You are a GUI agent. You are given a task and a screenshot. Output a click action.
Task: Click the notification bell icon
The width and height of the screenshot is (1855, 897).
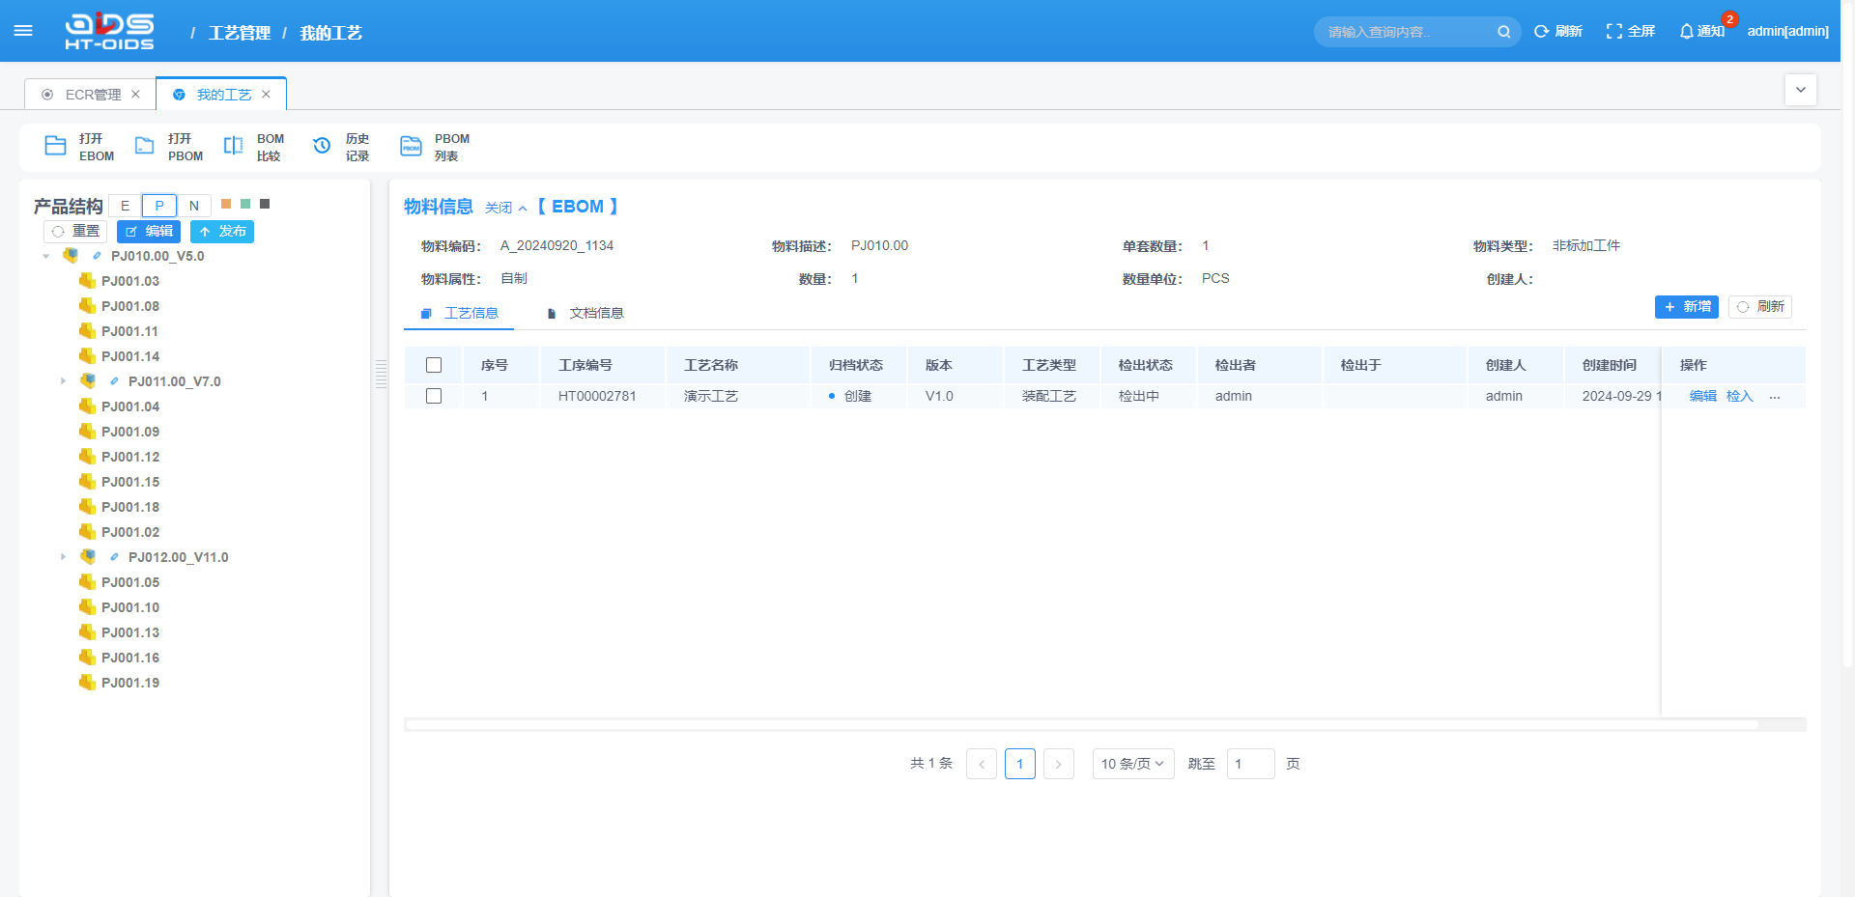1686,32
